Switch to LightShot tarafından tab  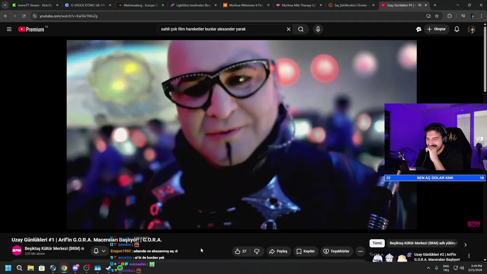point(193,5)
